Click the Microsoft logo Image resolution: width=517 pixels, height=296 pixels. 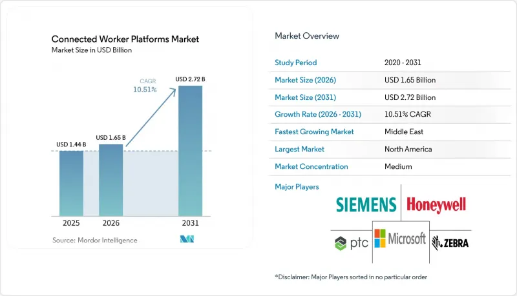400,239
